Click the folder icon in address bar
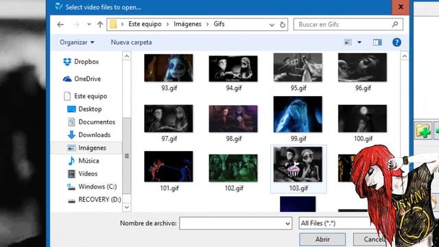 click(x=113, y=25)
